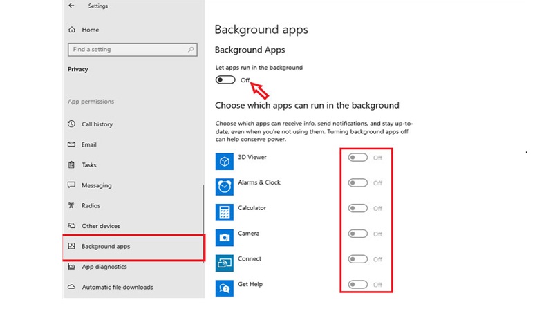This screenshot has height=311, width=553.
Task: Click the Calculator app icon
Action: coord(225,212)
